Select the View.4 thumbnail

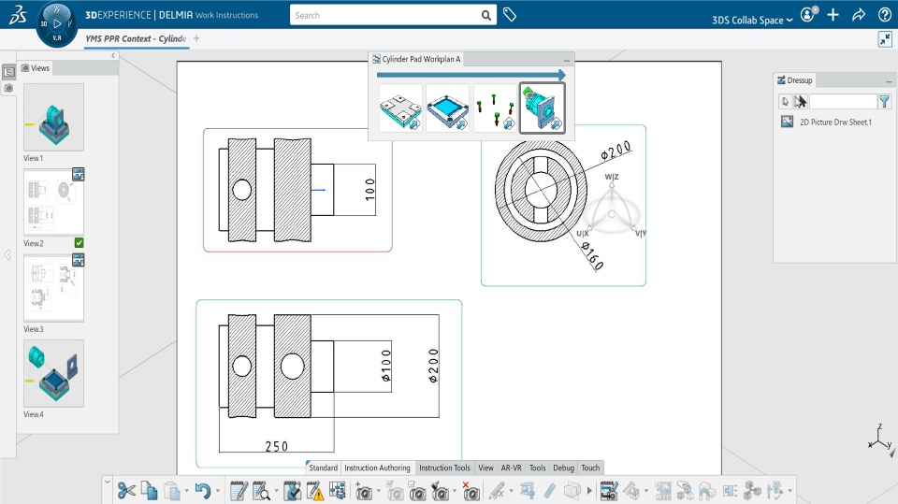[x=54, y=373]
